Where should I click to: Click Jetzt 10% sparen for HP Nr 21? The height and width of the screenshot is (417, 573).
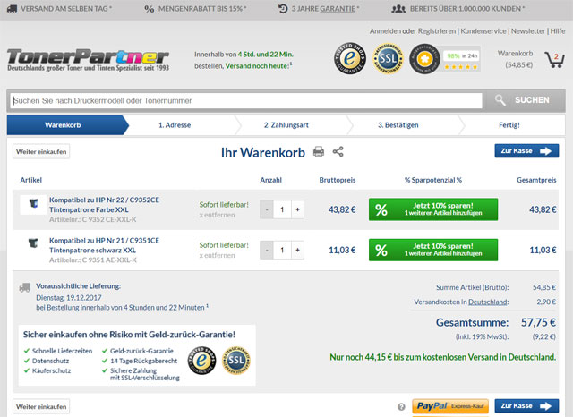433,250
